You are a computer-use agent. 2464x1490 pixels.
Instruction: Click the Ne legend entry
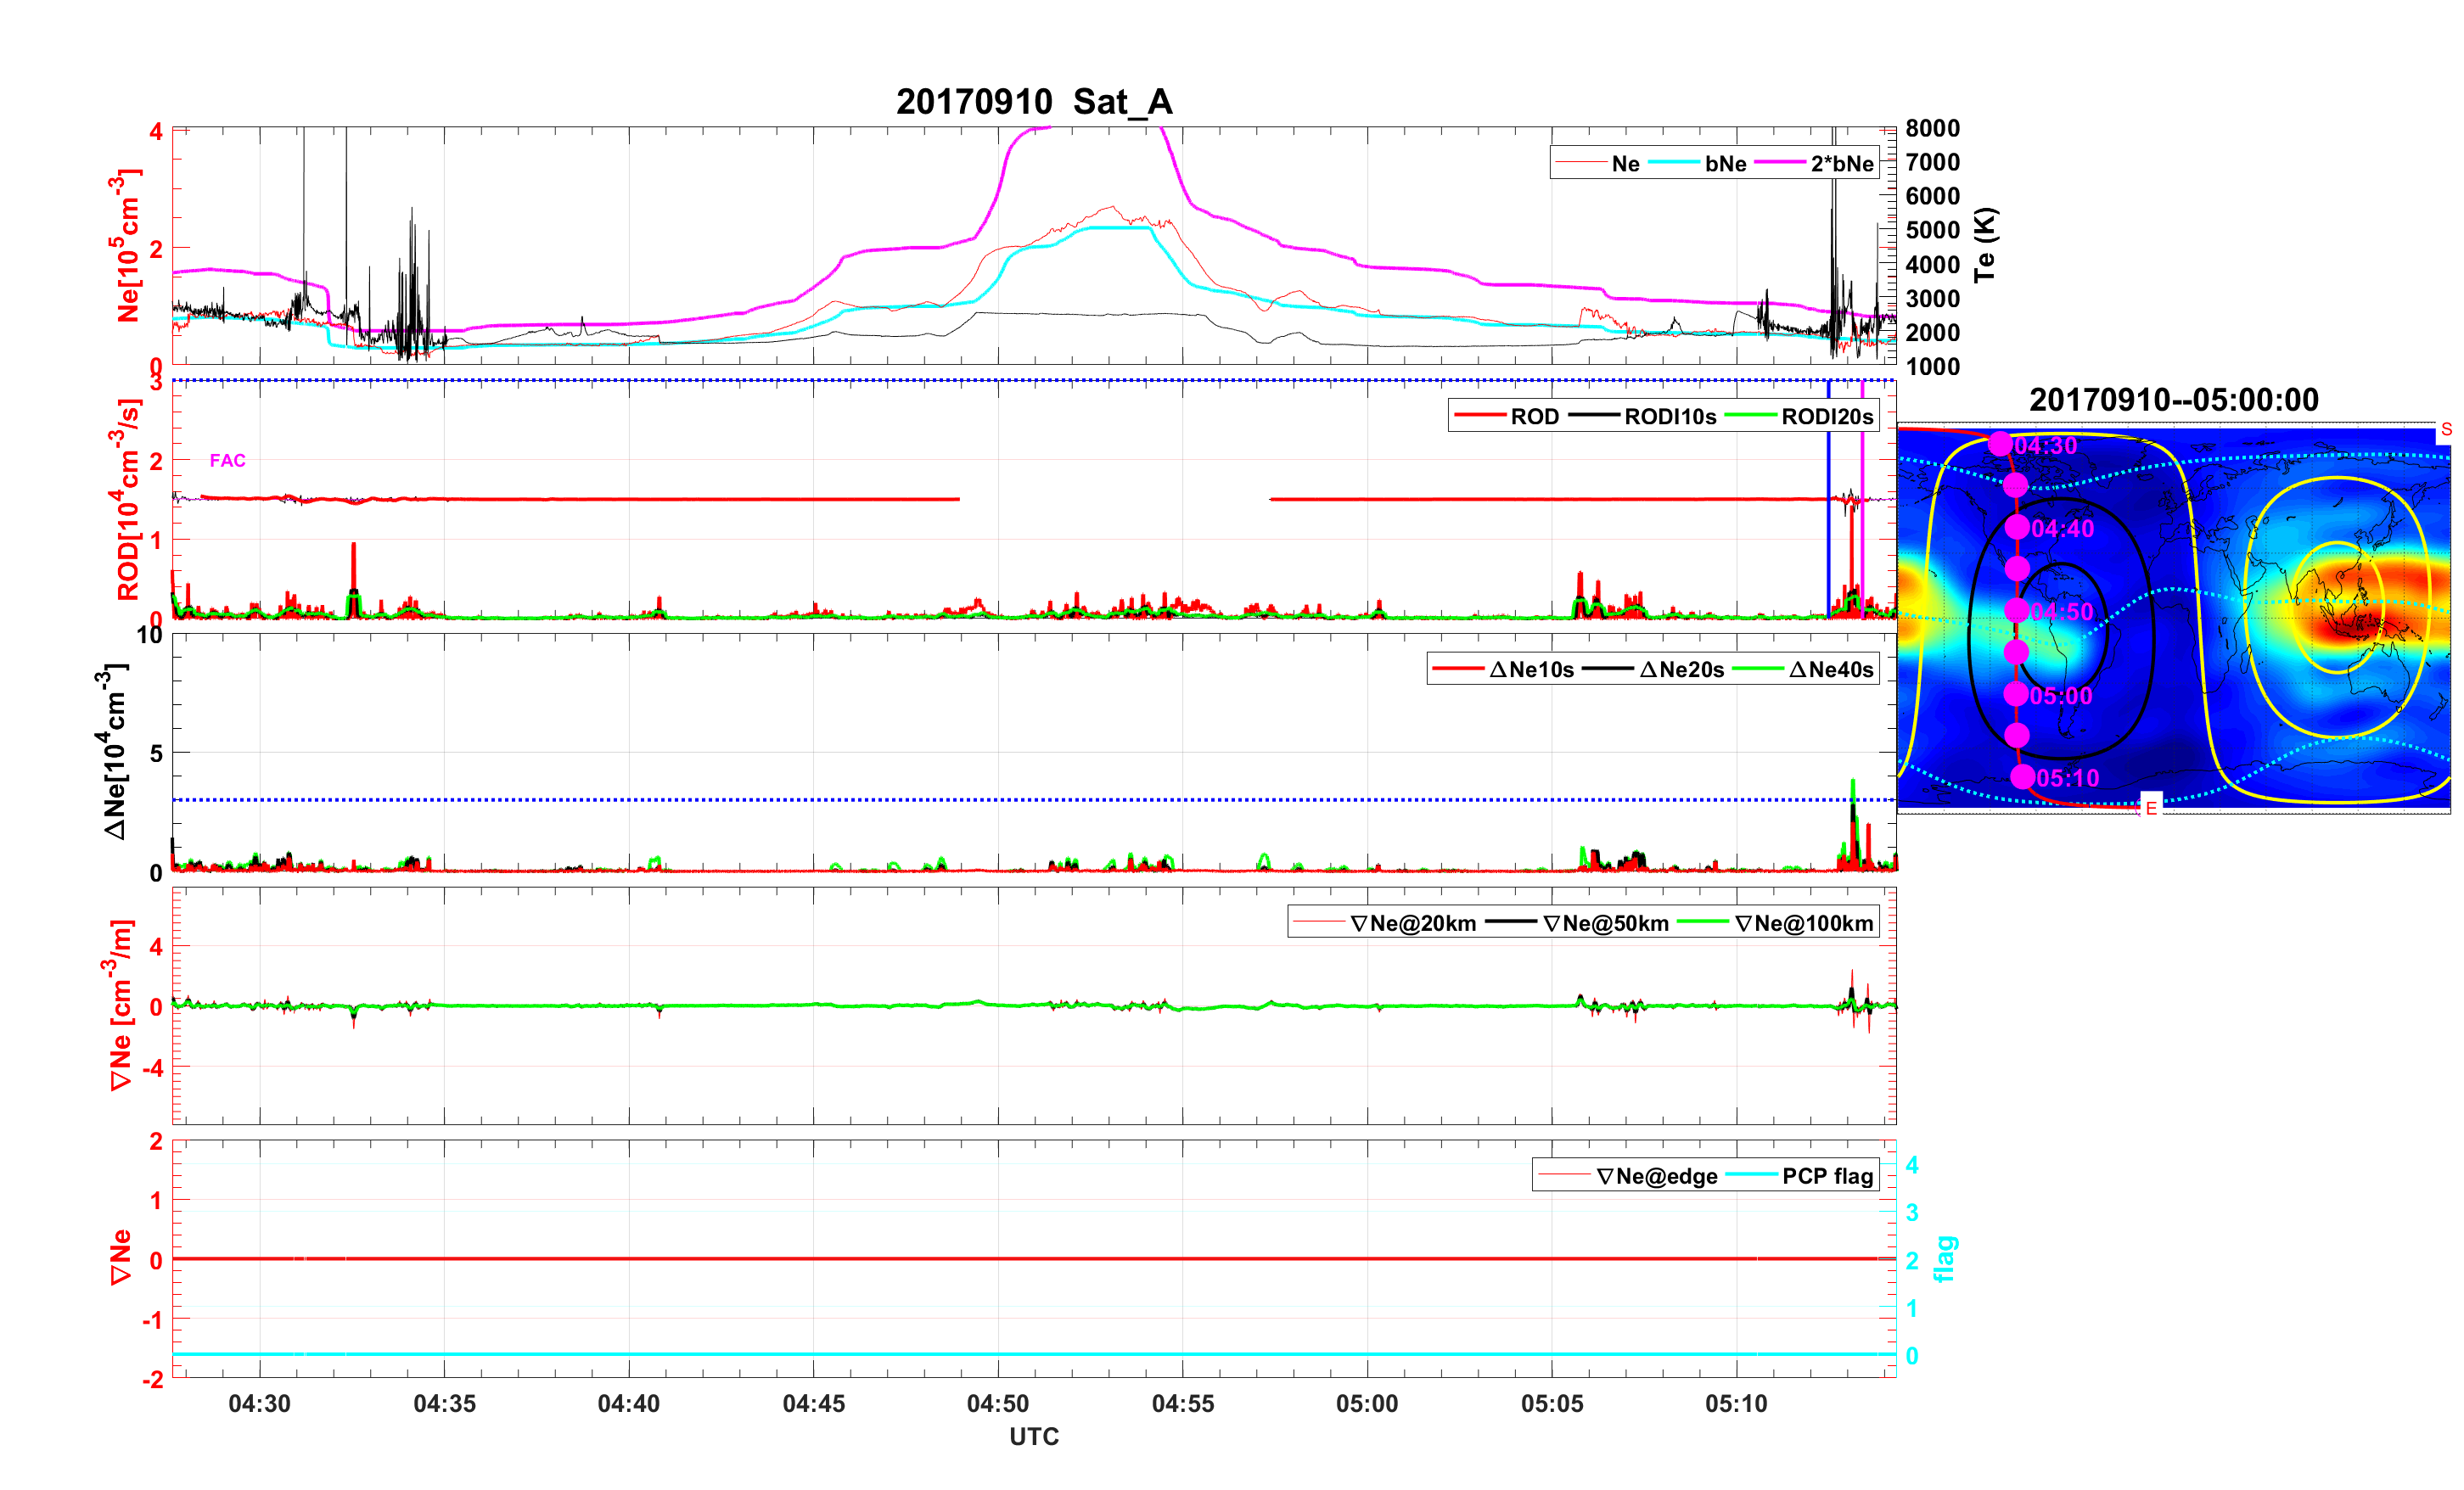click(x=1625, y=163)
